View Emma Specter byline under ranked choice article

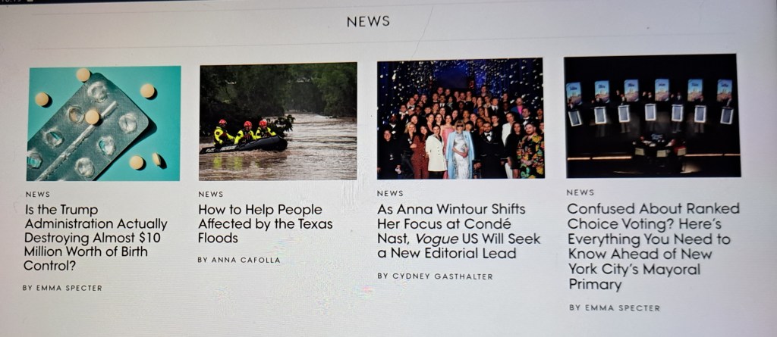tap(615, 307)
